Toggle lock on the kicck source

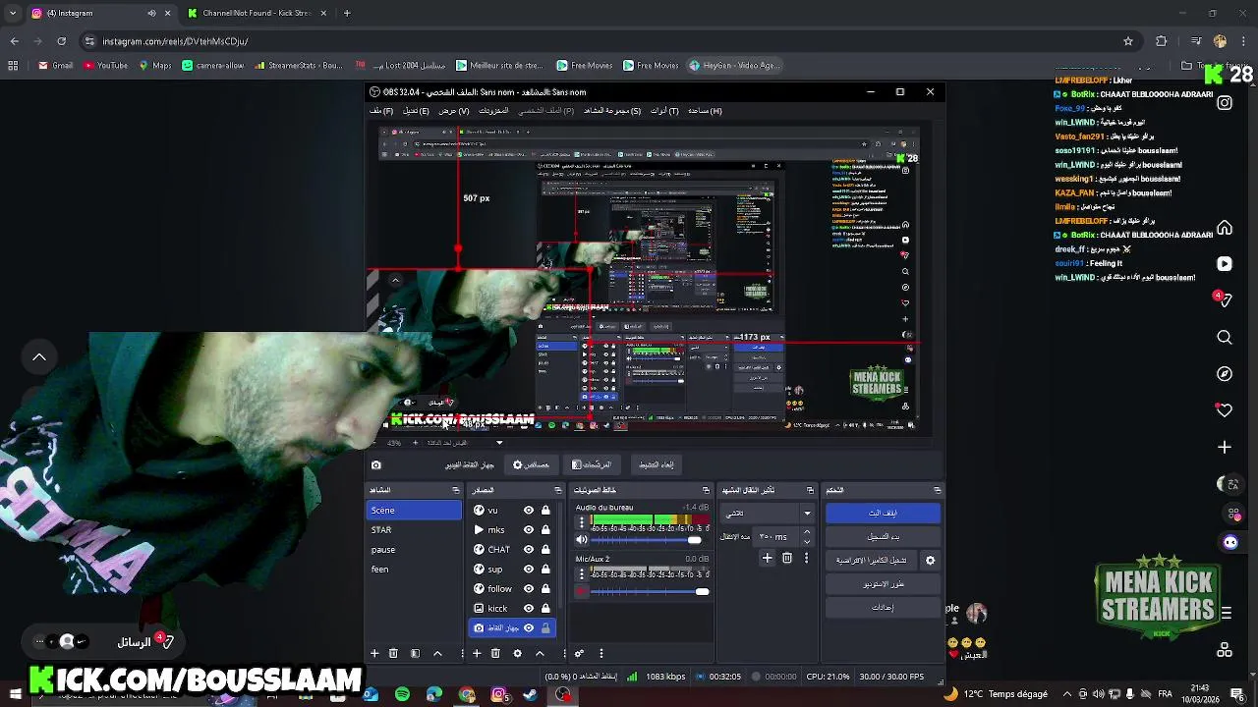tap(545, 609)
